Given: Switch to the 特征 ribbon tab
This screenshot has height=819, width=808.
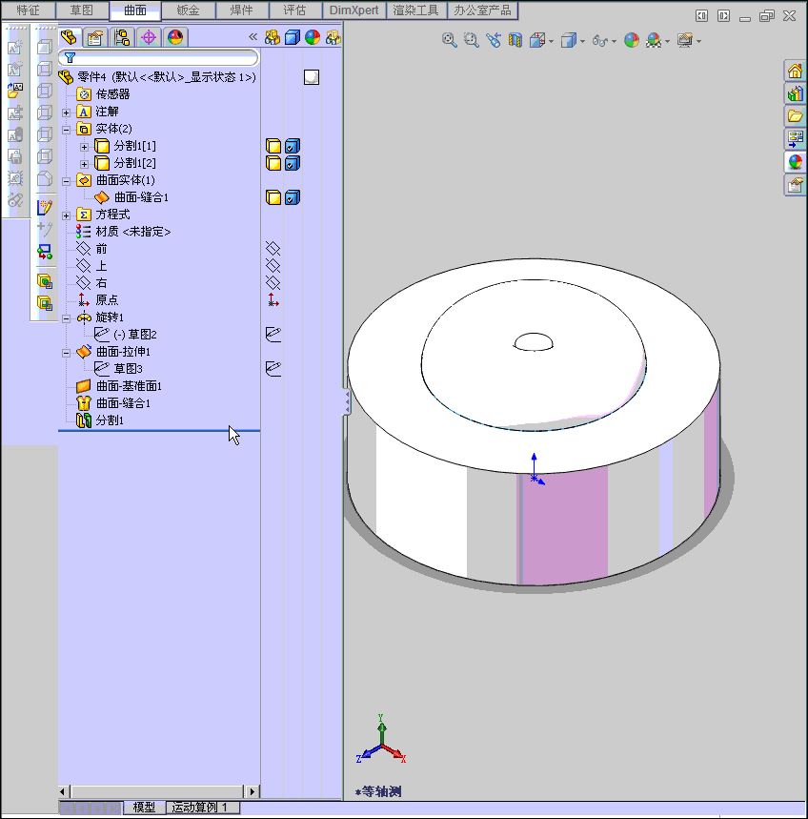Looking at the screenshot, I should [29, 10].
